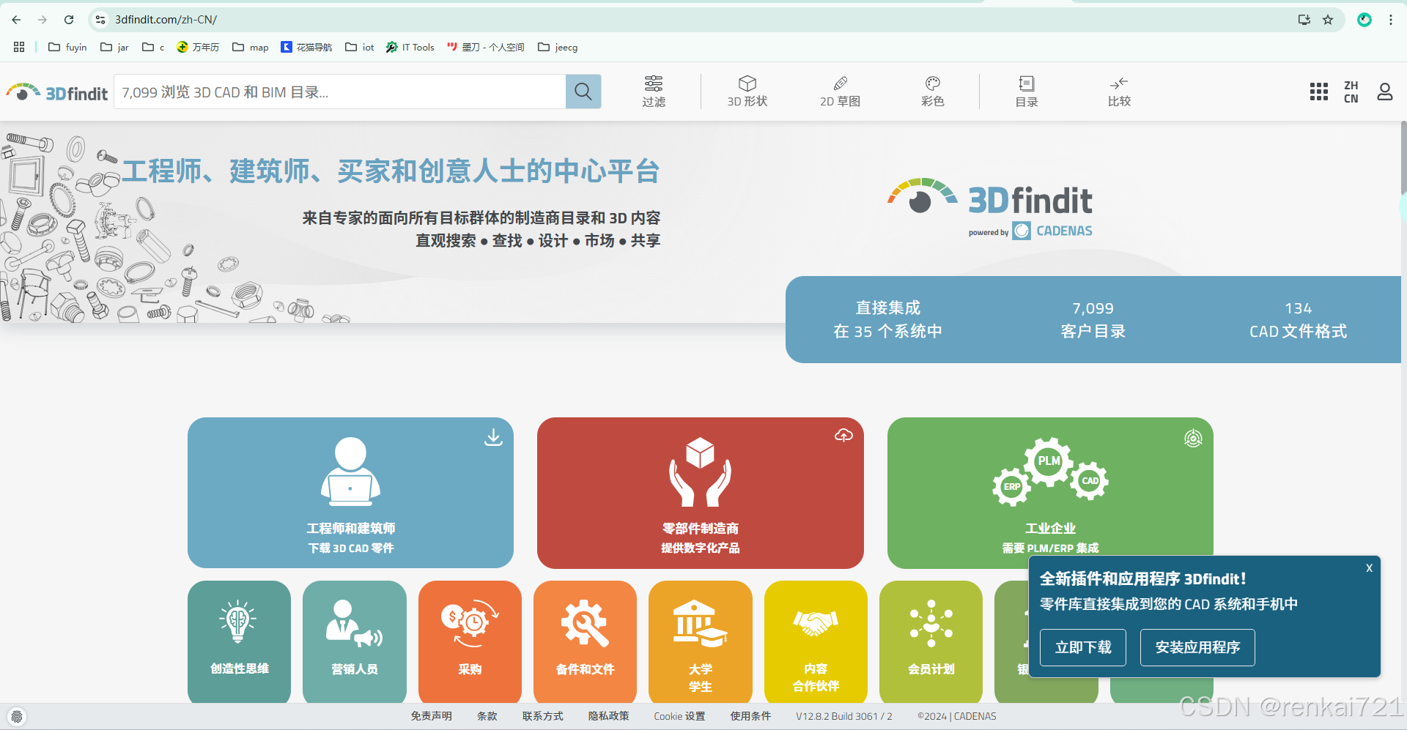Open the 内容 合作伙伴 tile

[816, 642]
